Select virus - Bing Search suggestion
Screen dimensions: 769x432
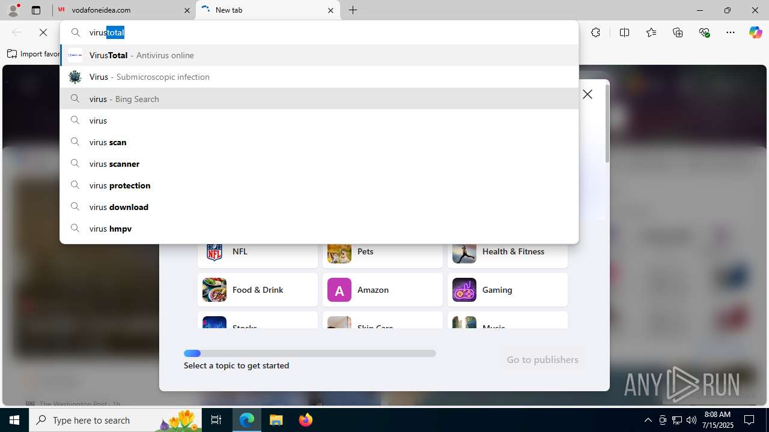coord(319,99)
